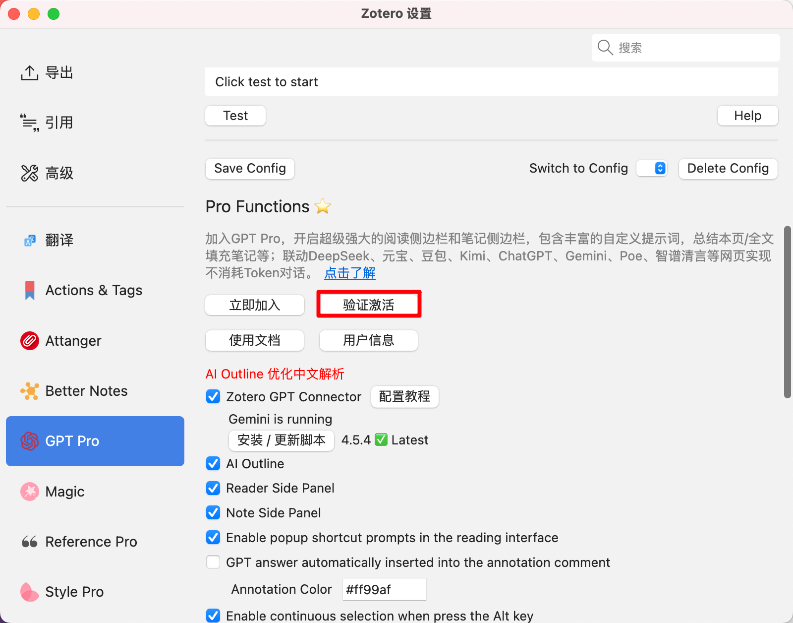The width and height of the screenshot is (793, 623).
Task: Switch to the 翻译 settings pane
Action: coord(95,241)
